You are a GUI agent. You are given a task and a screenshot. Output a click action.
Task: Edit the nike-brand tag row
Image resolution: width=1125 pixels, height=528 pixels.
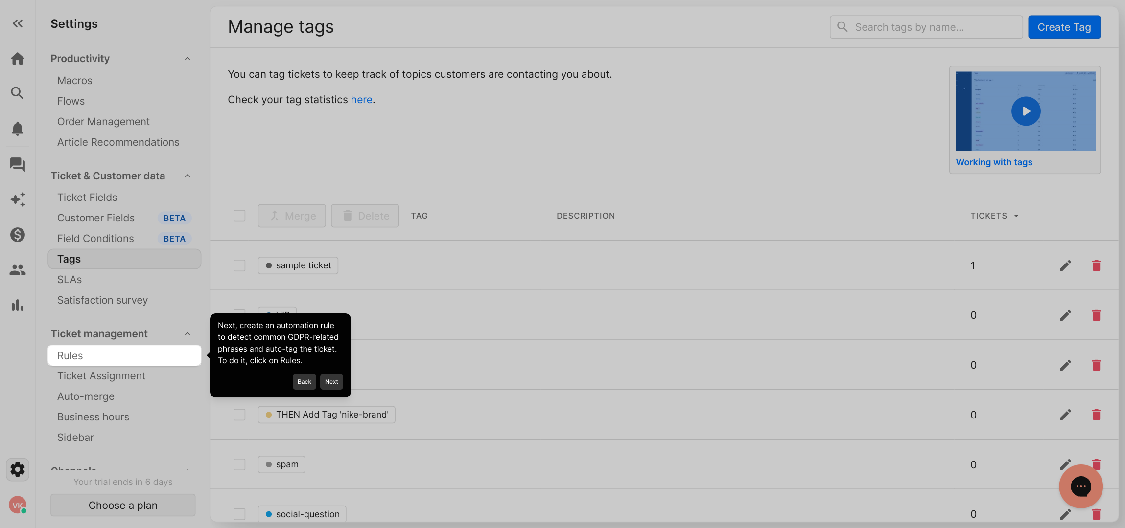tap(1065, 415)
